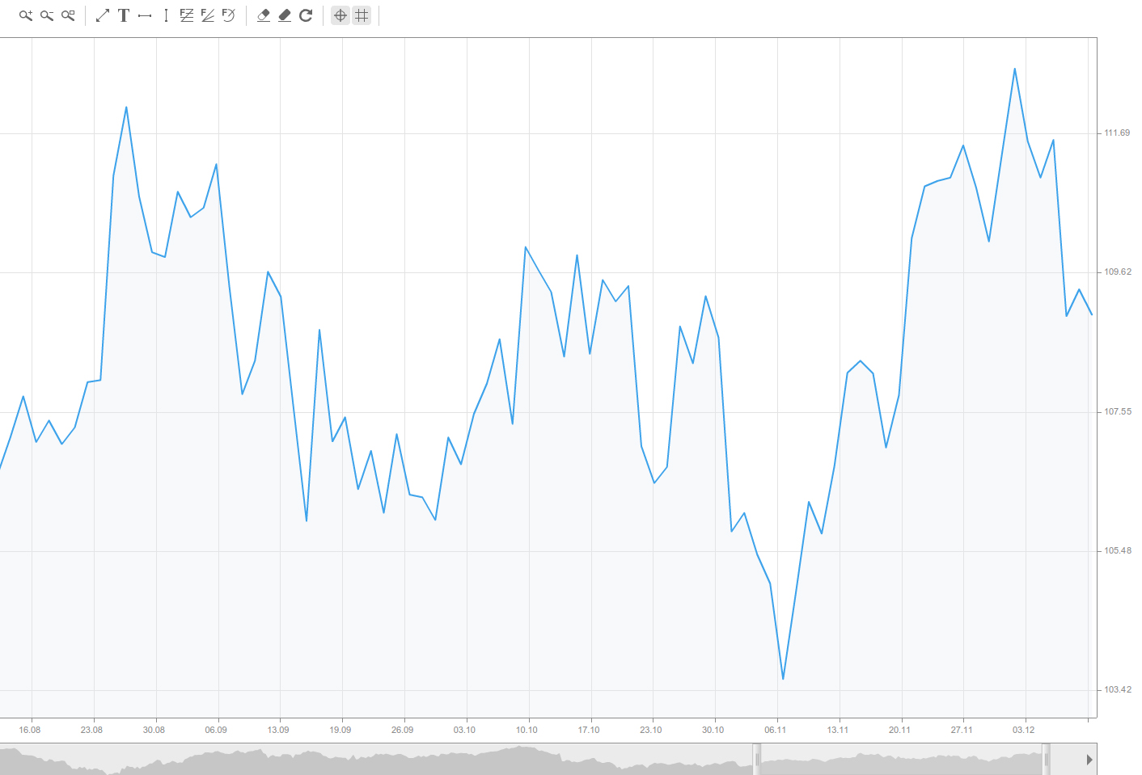
Task: Toggle crosshair cursor mode
Action: click(340, 15)
